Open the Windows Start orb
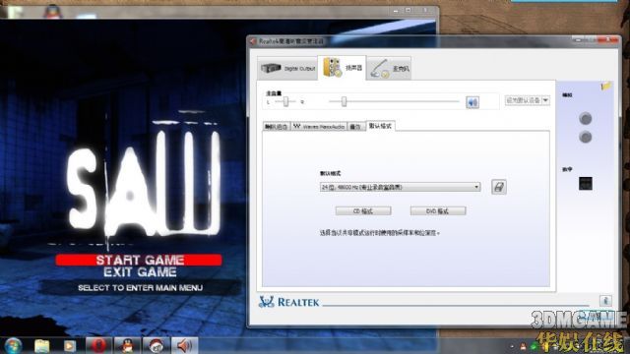The width and height of the screenshot is (630, 354). click(x=13, y=346)
